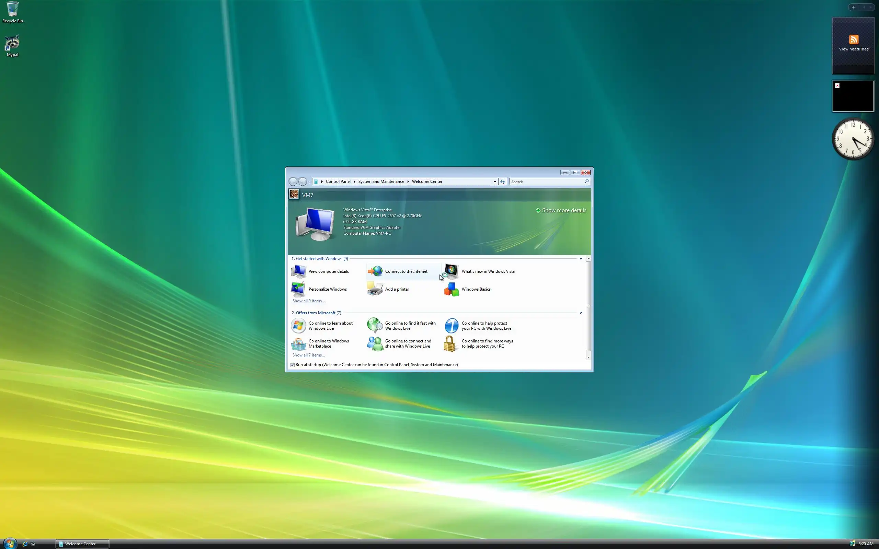Image resolution: width=879 pixels, height=549 pixels.
Task: Select the Add a printer icon
Action: [375, 289]
